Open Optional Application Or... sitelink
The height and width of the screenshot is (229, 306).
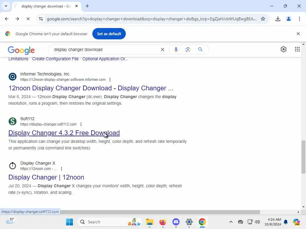[x=105, y=59]
